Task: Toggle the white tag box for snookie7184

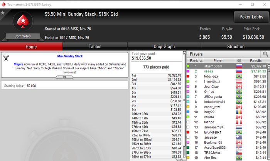Action: [188, 127]
